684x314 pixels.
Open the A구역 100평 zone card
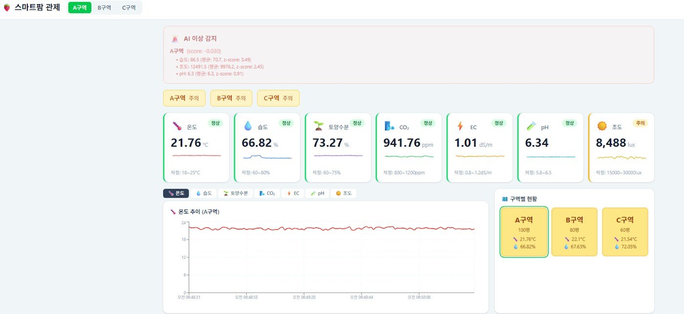pos(524,232)
